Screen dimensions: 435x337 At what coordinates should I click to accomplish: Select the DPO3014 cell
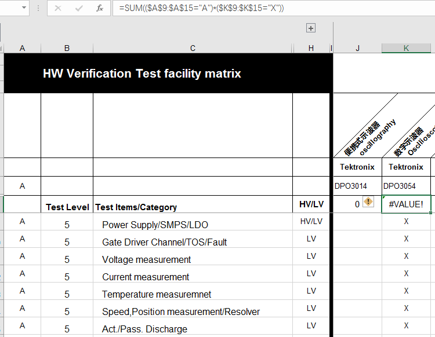tap(357, 186)
